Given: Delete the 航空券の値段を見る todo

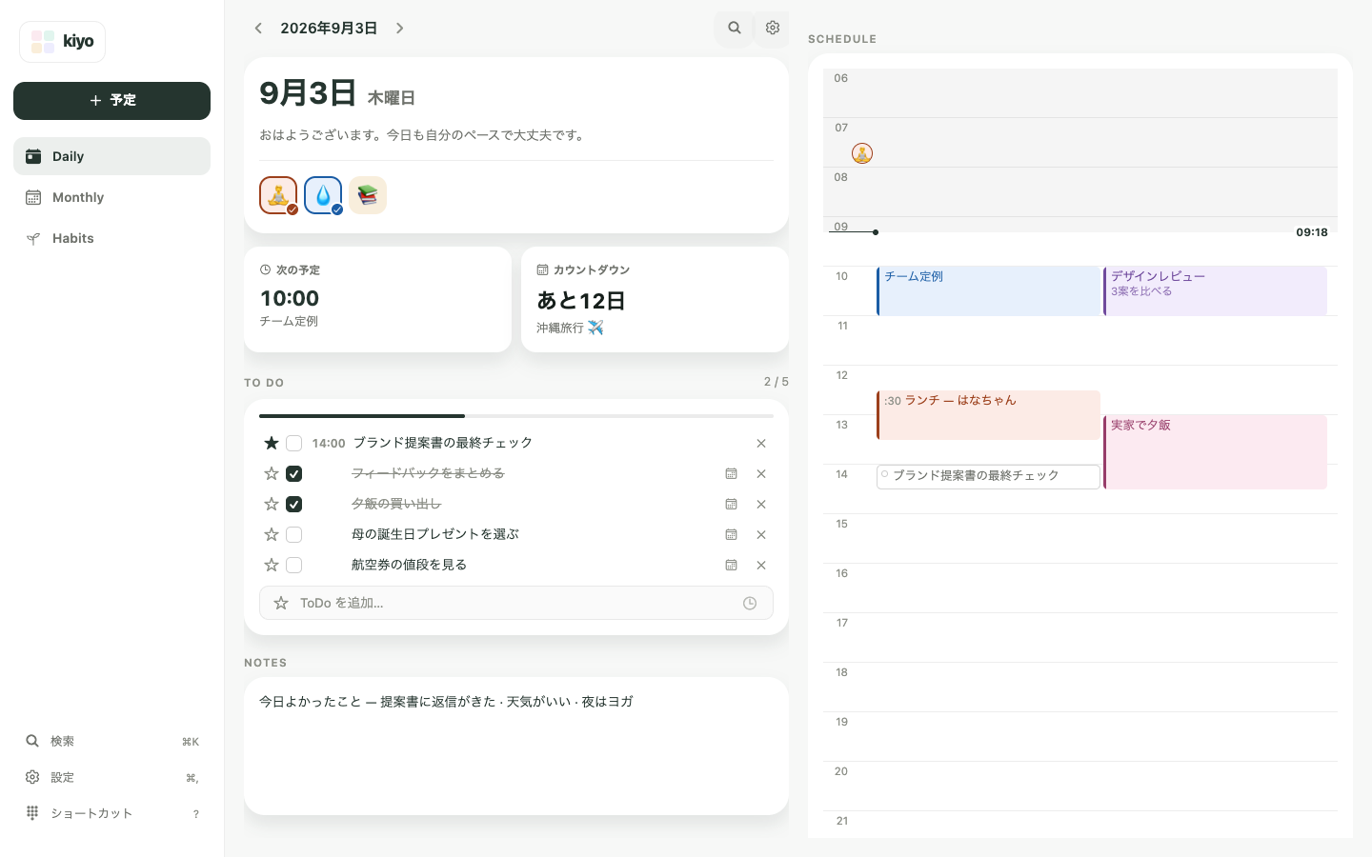Looking at the screenshot, I should (x=761, y=565).
